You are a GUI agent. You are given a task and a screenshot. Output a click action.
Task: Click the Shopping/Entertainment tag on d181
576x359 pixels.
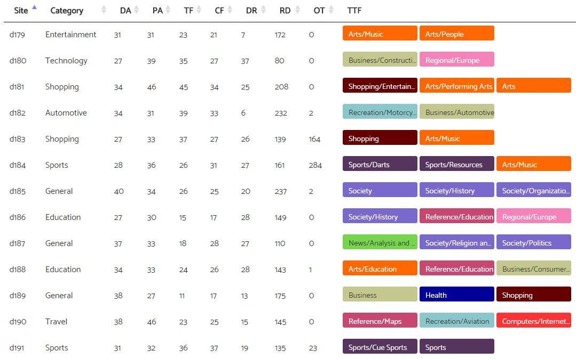click(x=380, y=85)
